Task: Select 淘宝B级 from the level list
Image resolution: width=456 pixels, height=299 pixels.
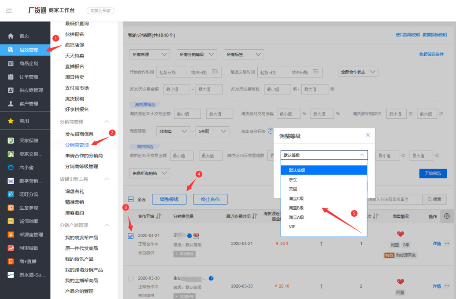Action: click(297, 208)
